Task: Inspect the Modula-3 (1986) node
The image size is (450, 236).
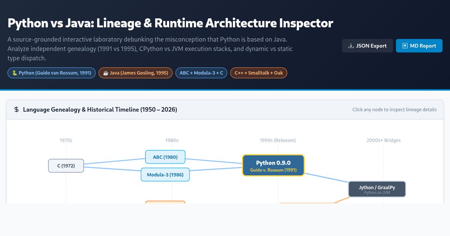Action: (165, 175)
